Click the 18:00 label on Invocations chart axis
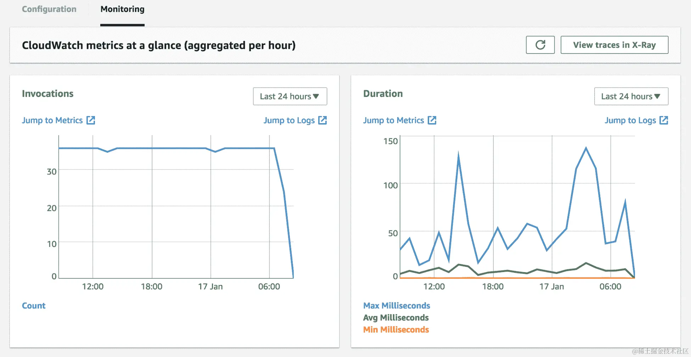This screenshot has width=691, height=357. click(x=152, y=287)
